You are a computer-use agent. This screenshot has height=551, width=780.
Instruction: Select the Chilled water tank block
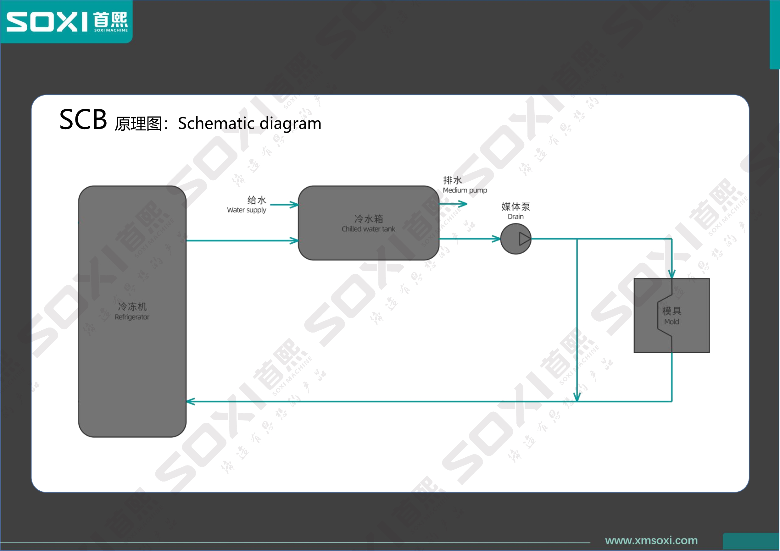pyautogui.click(x=369, y=223)
